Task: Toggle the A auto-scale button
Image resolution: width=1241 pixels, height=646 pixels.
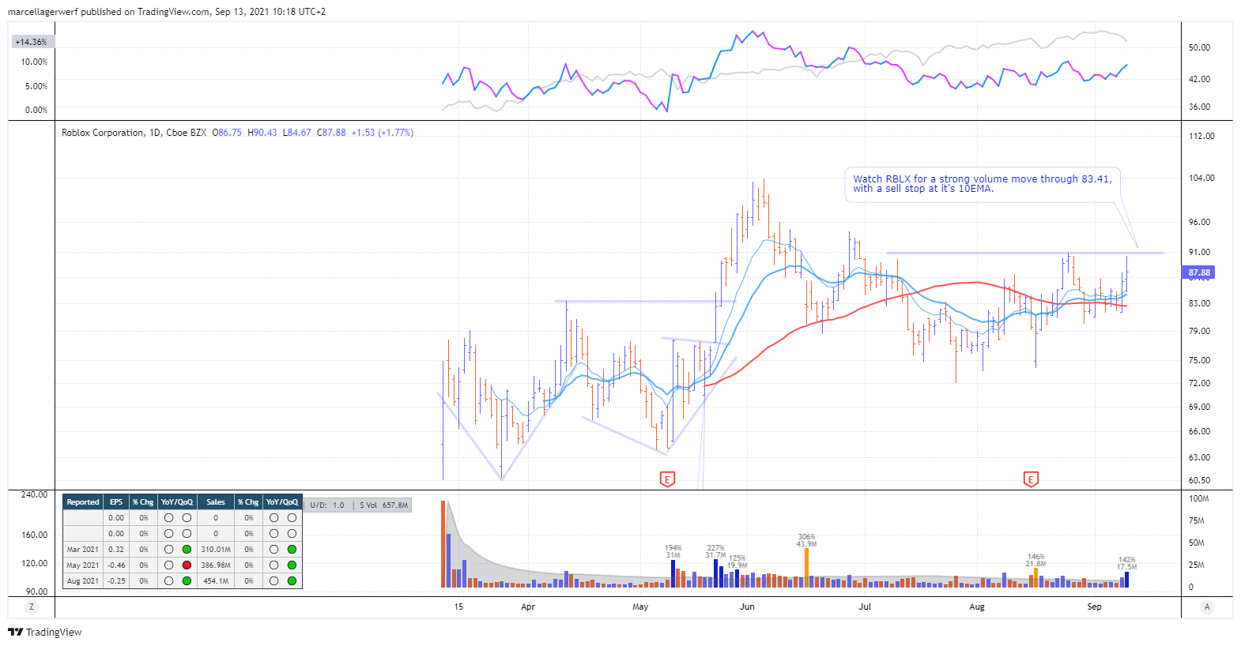Action: 1206,607
